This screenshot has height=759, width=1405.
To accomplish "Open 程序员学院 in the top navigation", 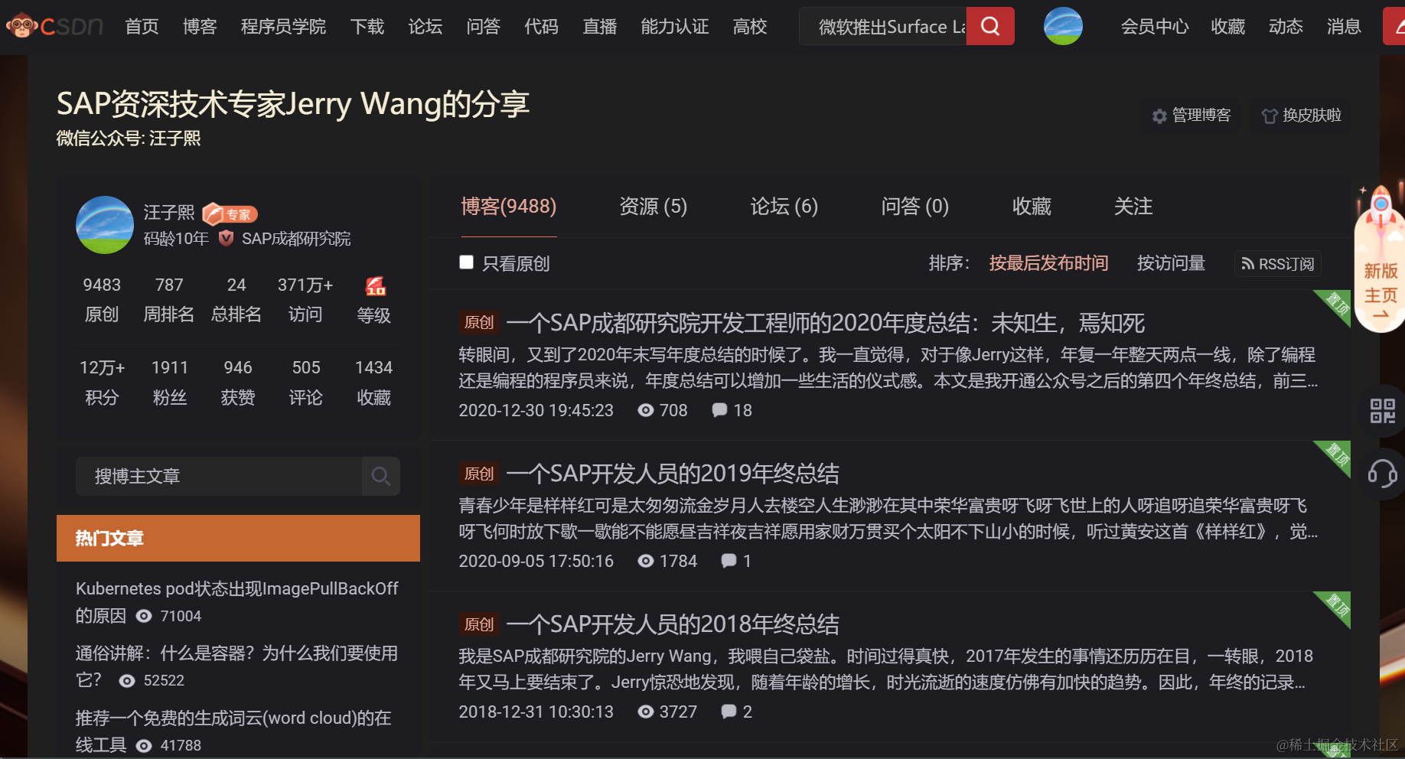I will (283, 27).
